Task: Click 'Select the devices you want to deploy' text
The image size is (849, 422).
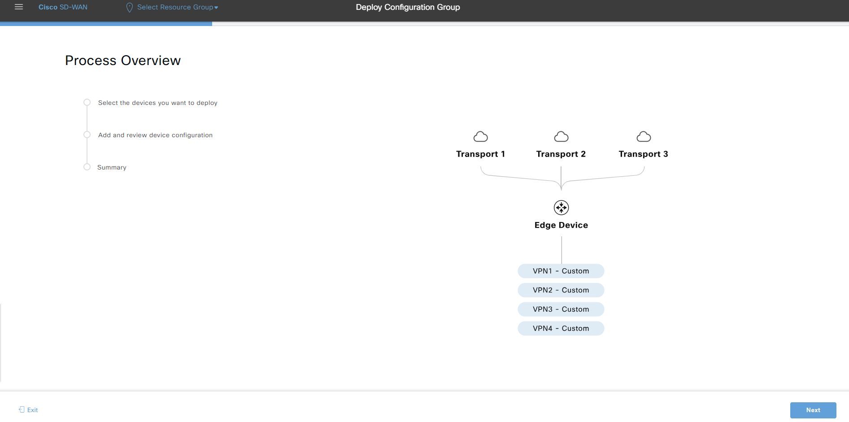Action: pyautogui.click(x=158, y=103)
